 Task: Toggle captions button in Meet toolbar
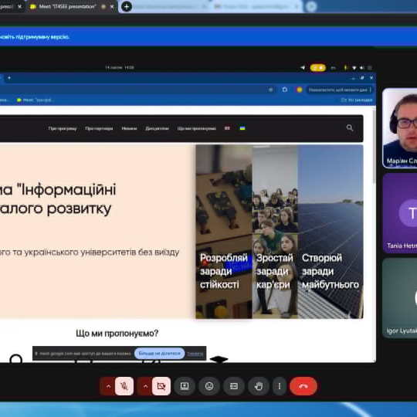[234, 386]
